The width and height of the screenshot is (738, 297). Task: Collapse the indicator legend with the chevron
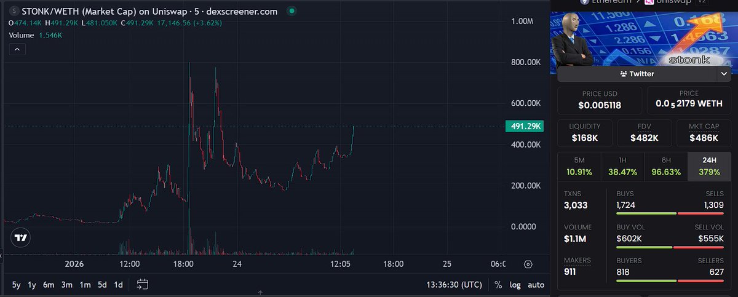(x=16, y=49)
